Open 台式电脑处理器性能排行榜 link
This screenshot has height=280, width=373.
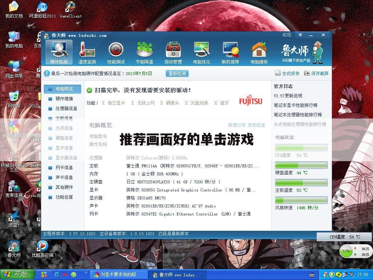click(300, 124)
